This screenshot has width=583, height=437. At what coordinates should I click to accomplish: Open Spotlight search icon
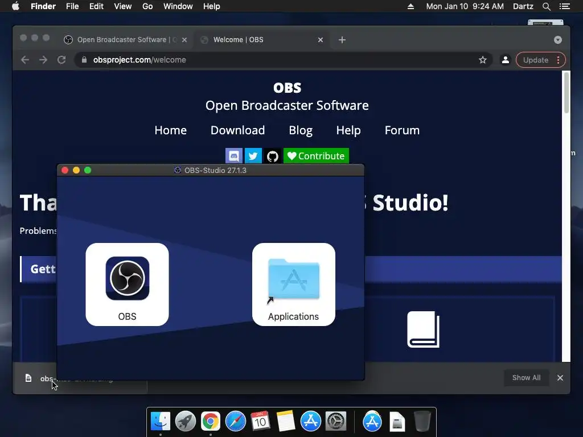click(x=546, y=6)
